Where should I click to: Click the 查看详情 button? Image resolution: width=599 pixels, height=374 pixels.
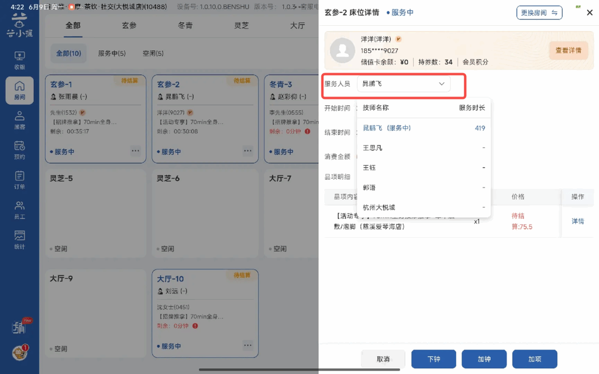tap(568, 50)
